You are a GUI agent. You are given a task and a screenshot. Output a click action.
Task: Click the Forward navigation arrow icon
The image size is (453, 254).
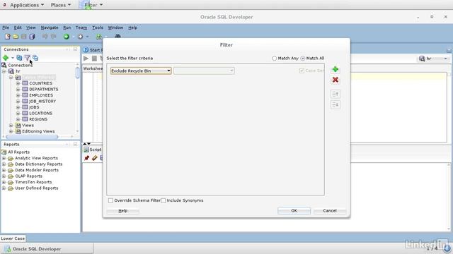coord(80,37)
